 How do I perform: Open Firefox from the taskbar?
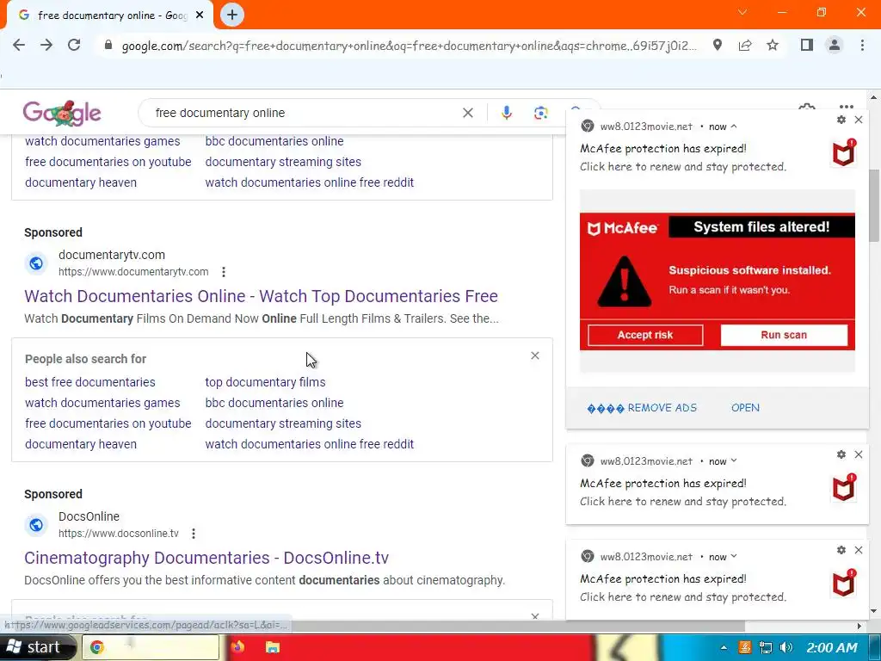click(x=237, y=647)
